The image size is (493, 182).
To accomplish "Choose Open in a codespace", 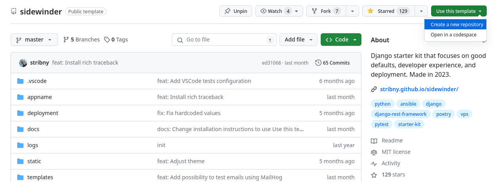I will (x=453, y=34).
